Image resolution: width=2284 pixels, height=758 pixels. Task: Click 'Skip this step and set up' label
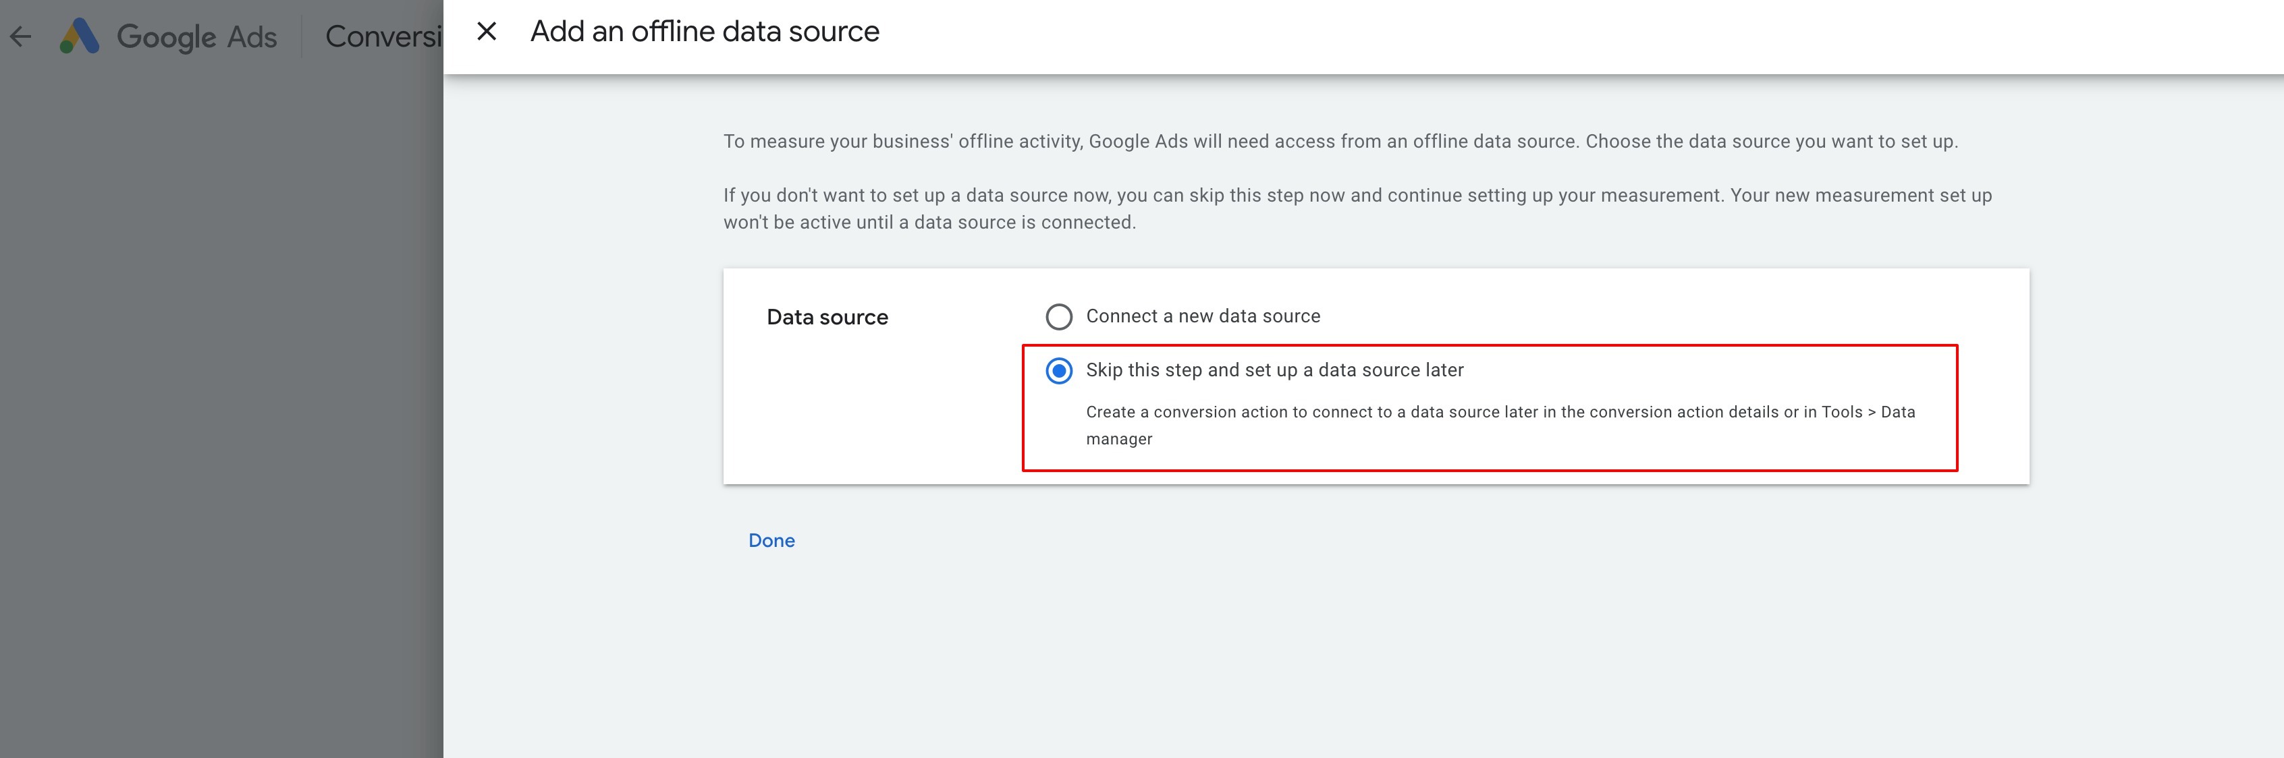point(1274,370)
